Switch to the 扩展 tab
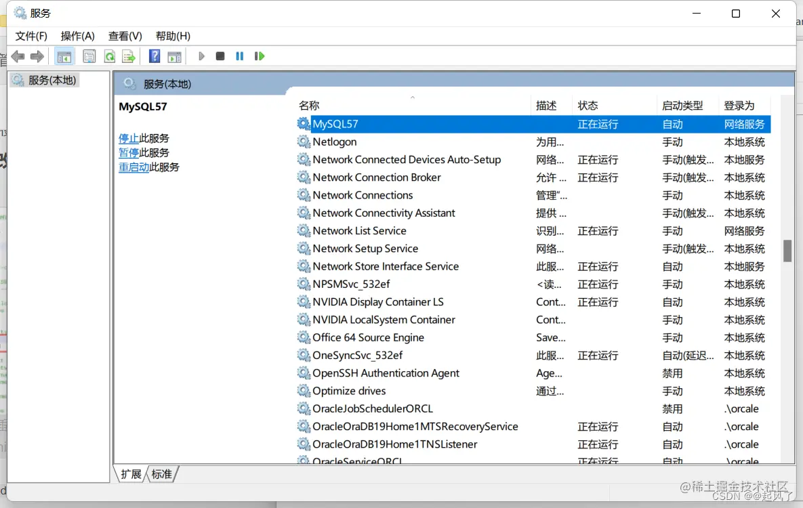 (131, 474)
